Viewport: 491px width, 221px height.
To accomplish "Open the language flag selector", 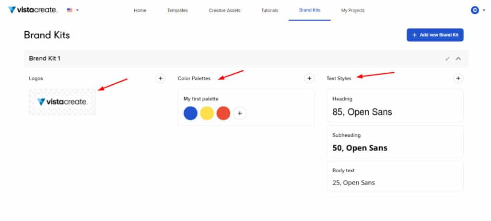I will pyautogui.click(x=73, y=10).
